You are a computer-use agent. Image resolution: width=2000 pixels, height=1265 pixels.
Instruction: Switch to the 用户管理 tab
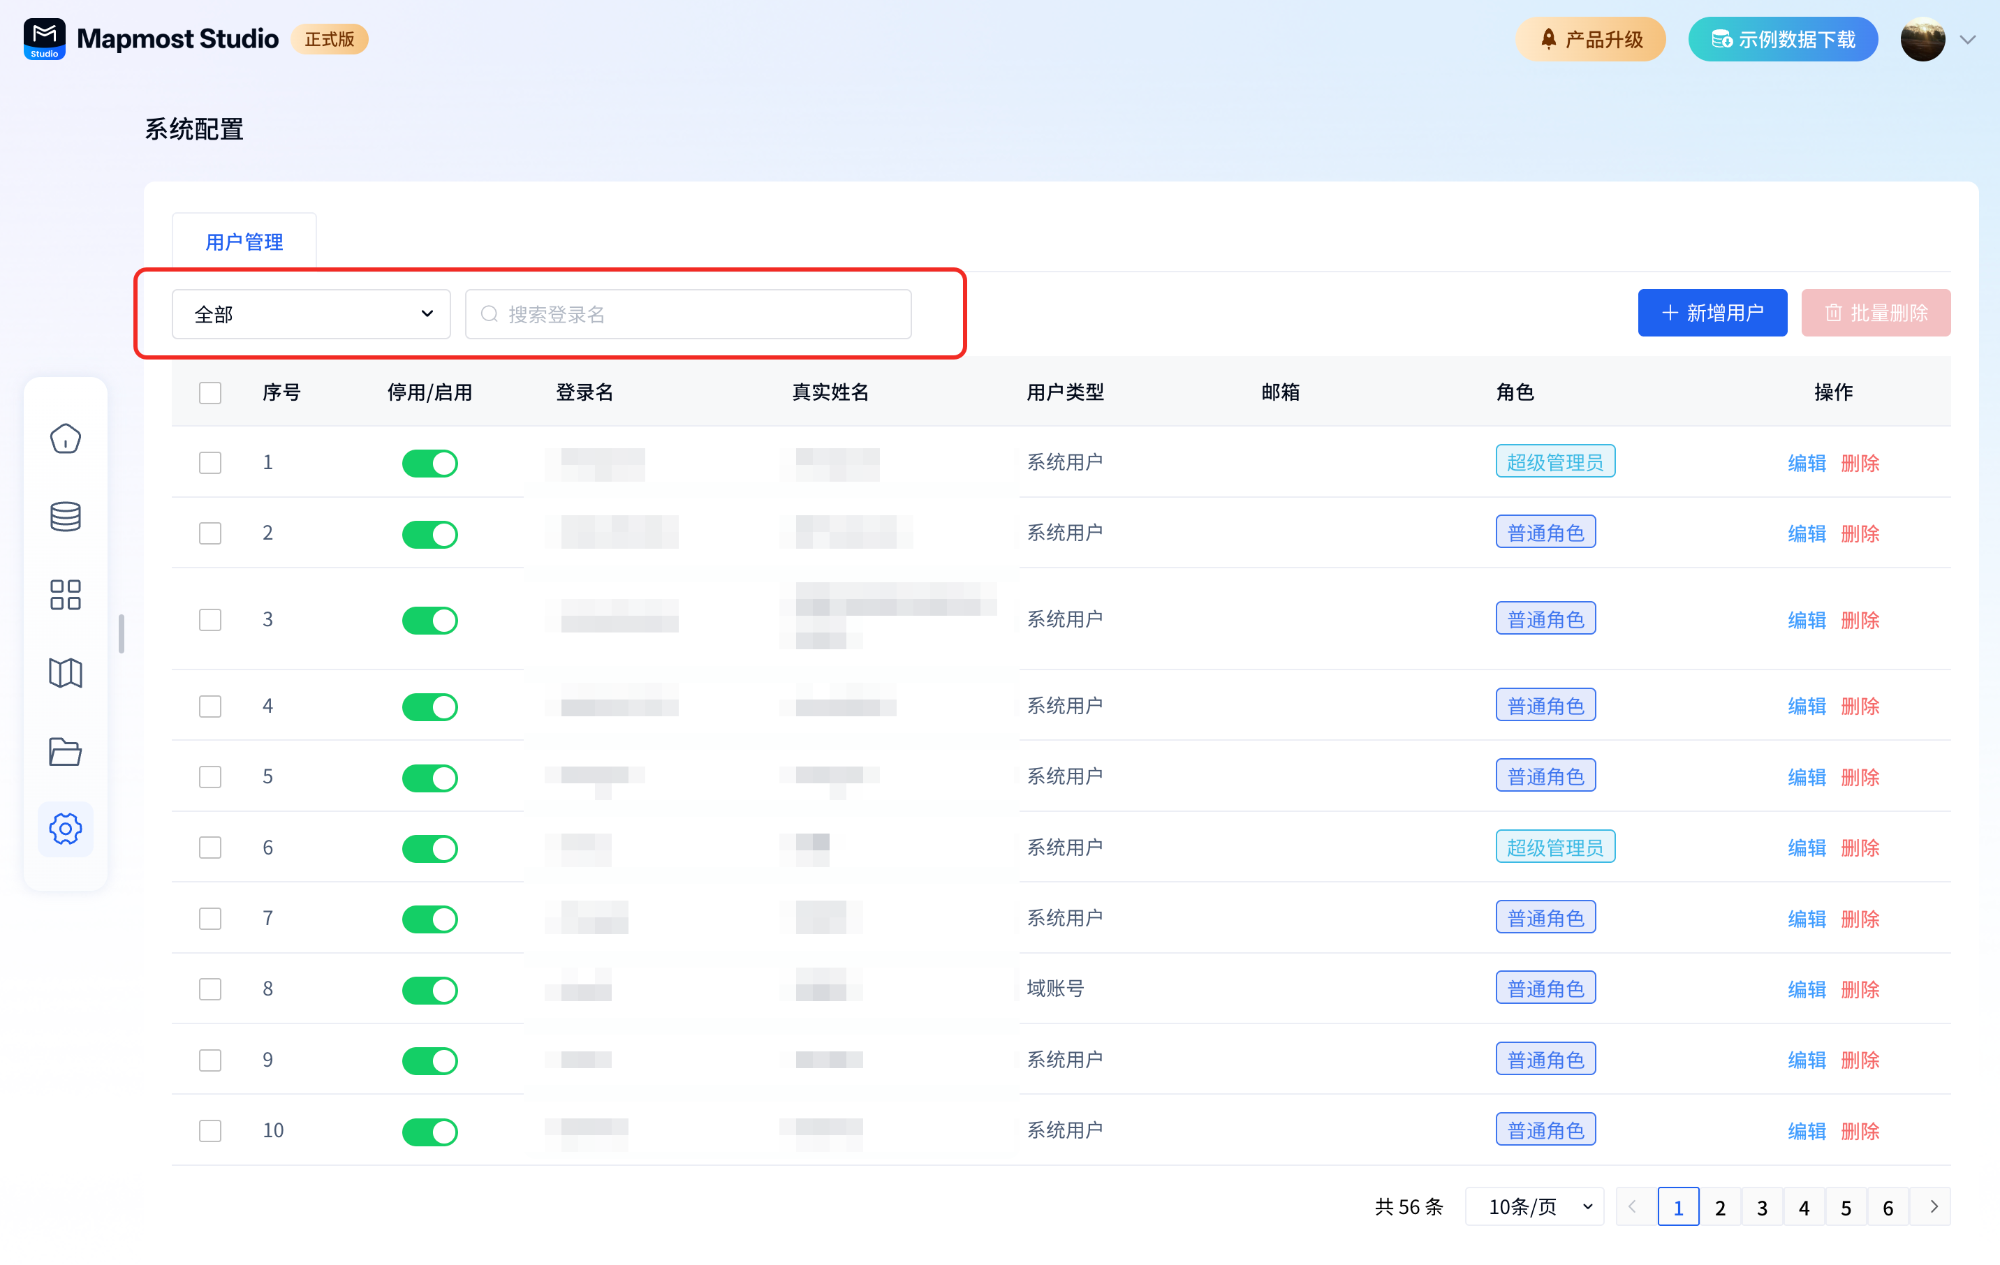(243, 242)
